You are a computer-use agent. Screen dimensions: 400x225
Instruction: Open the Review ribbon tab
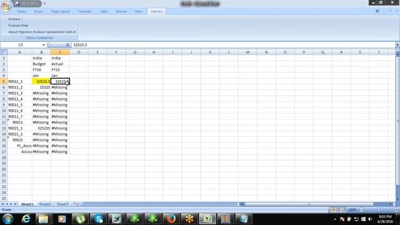(x=121, y=11)
